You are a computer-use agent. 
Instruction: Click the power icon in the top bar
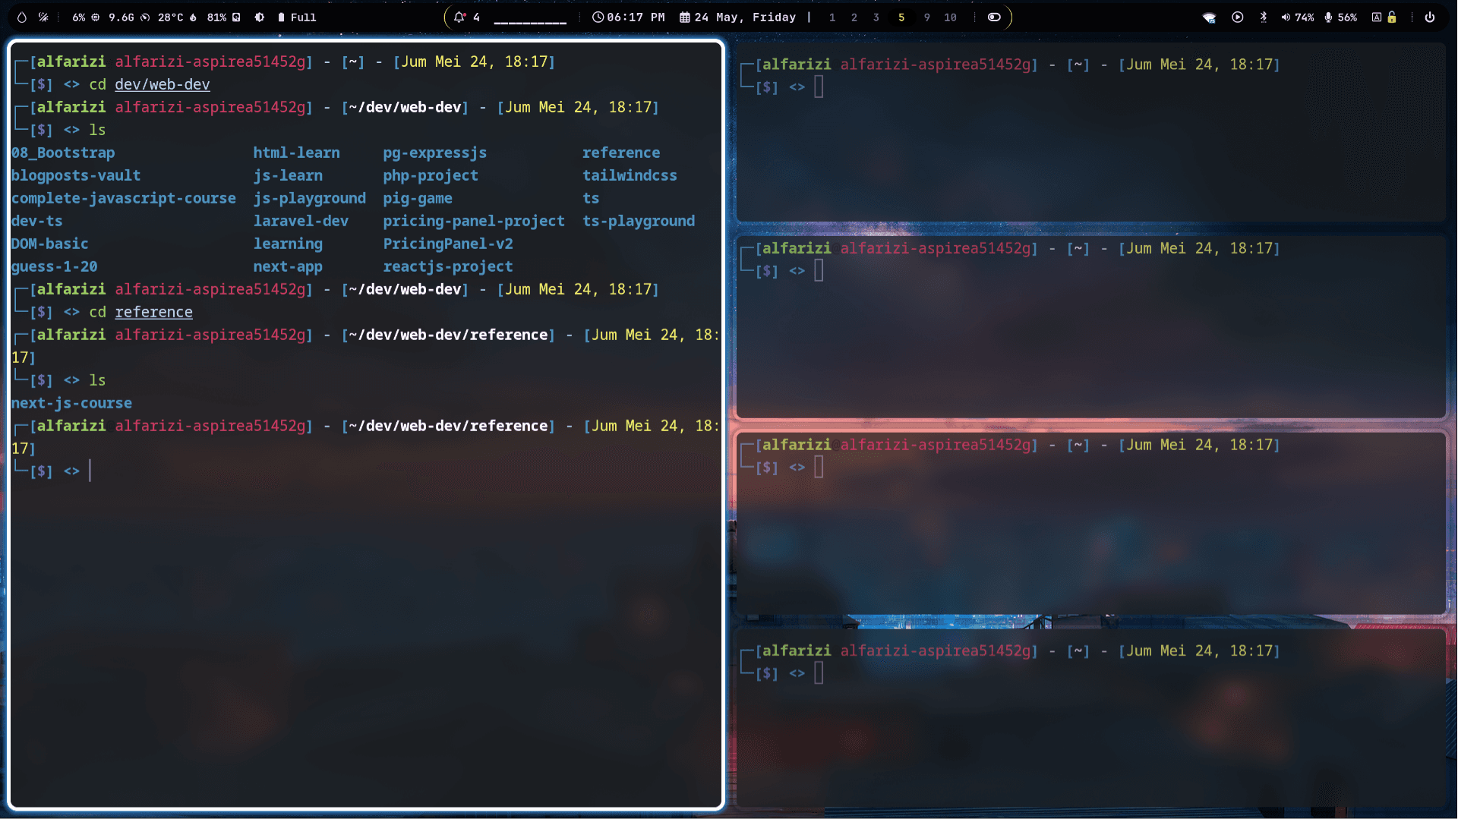pyautogui.click(x=1429, y=17)
